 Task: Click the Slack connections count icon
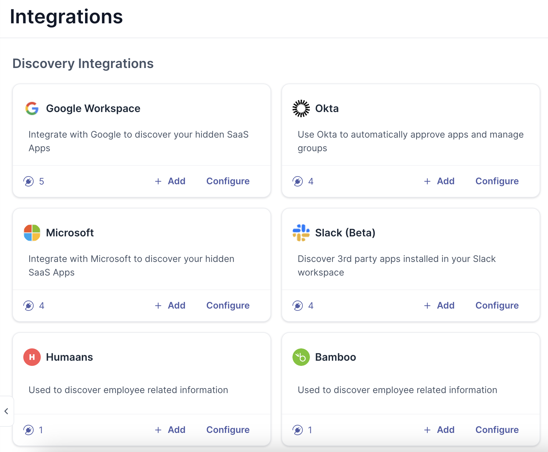click(x=298, y=306)
